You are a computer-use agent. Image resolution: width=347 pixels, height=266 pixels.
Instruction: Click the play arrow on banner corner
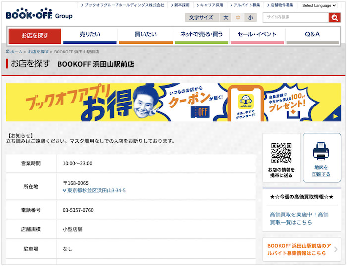click(336, 116)
